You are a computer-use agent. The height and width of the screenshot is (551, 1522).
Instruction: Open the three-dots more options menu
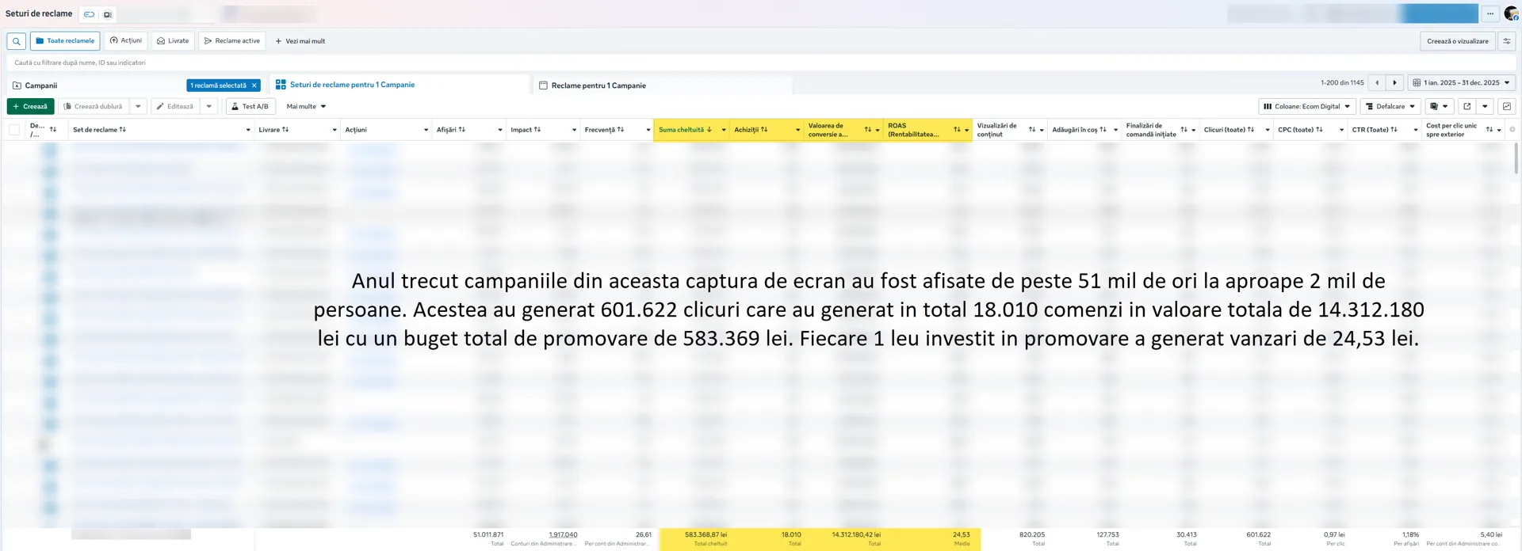[x=1489, y=13]
